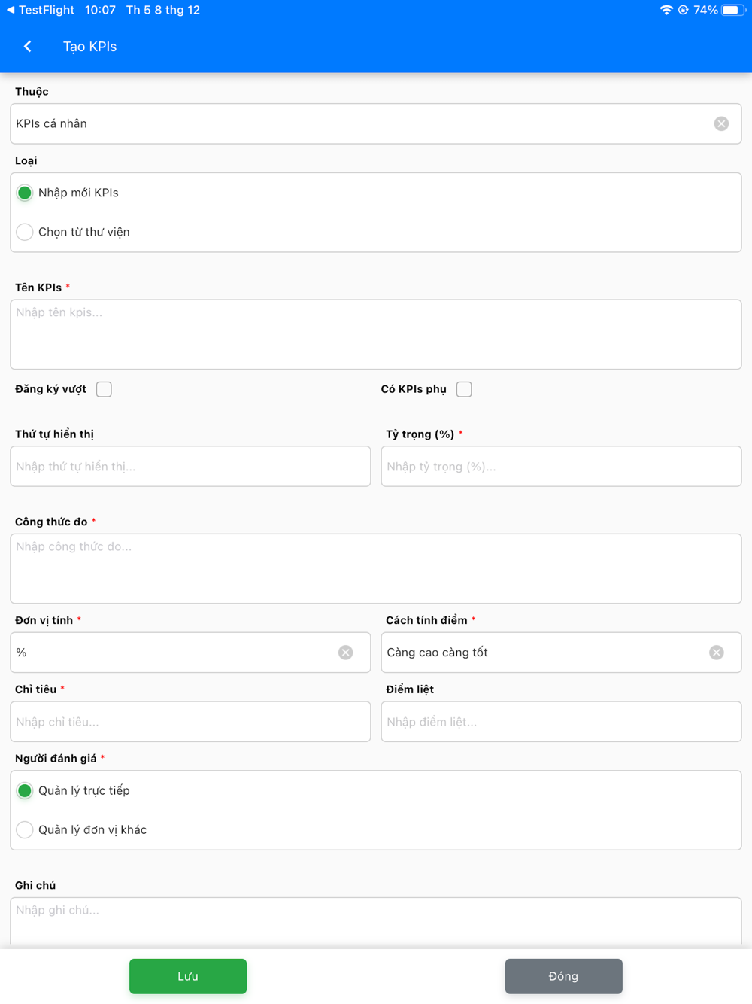Clear the Đơn vị tính value

345,653
